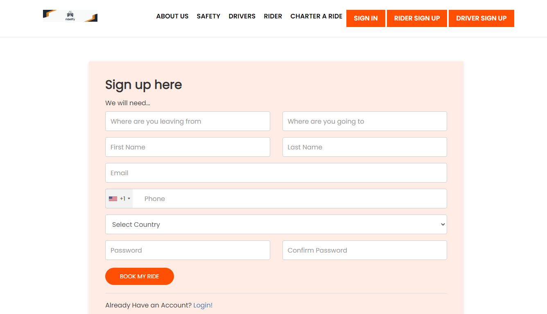547x314 pixels.
Task: Open the About Us menu item
Action: [172, 16]
